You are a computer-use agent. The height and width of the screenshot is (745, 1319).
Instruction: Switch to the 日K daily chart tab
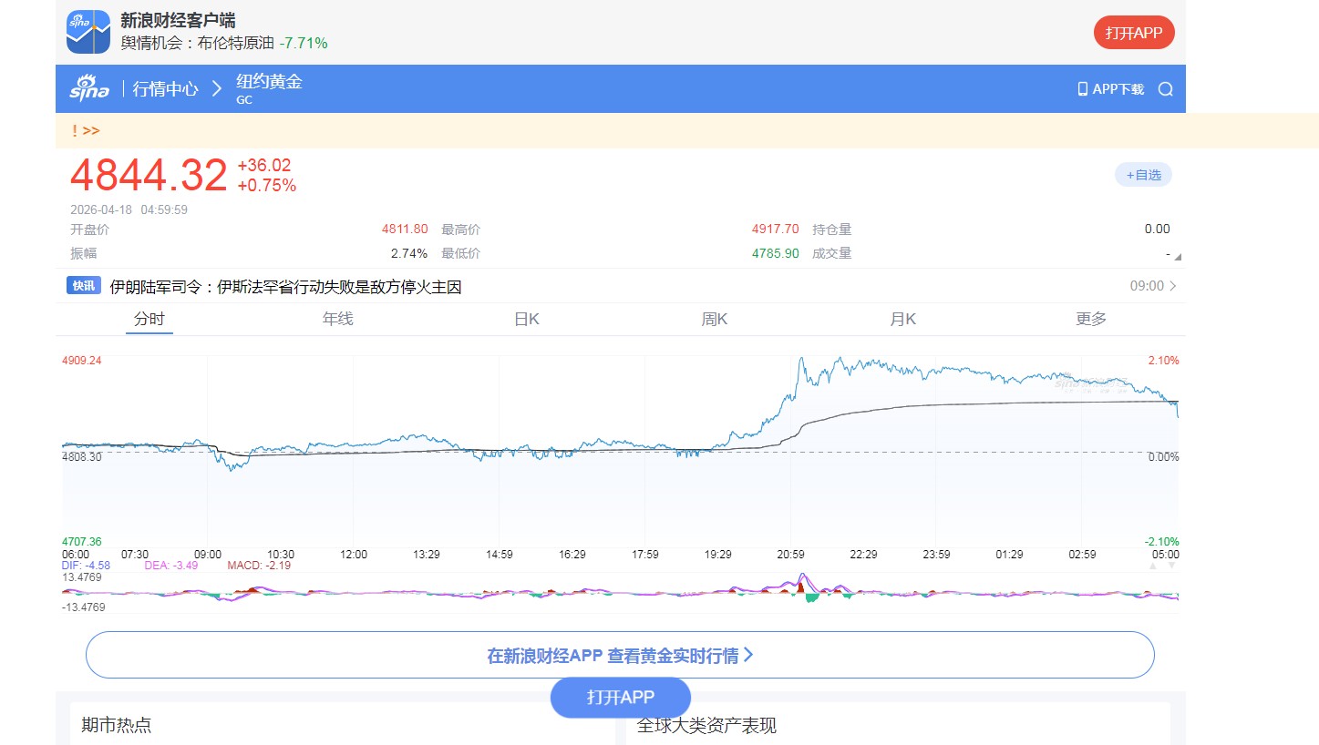click(525, 319)
